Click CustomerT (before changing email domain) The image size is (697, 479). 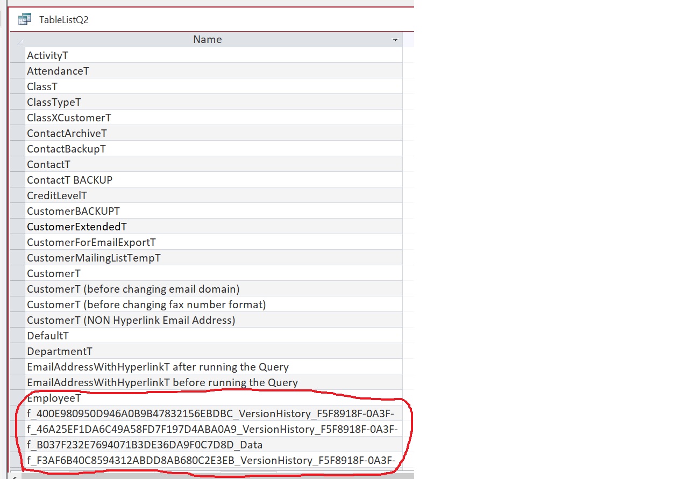click(133, 289)
